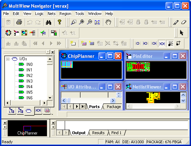Select the Zoom In magnifier
This screenshot has height=146, width=191.
pyautogui.click(x=81, y=22)
